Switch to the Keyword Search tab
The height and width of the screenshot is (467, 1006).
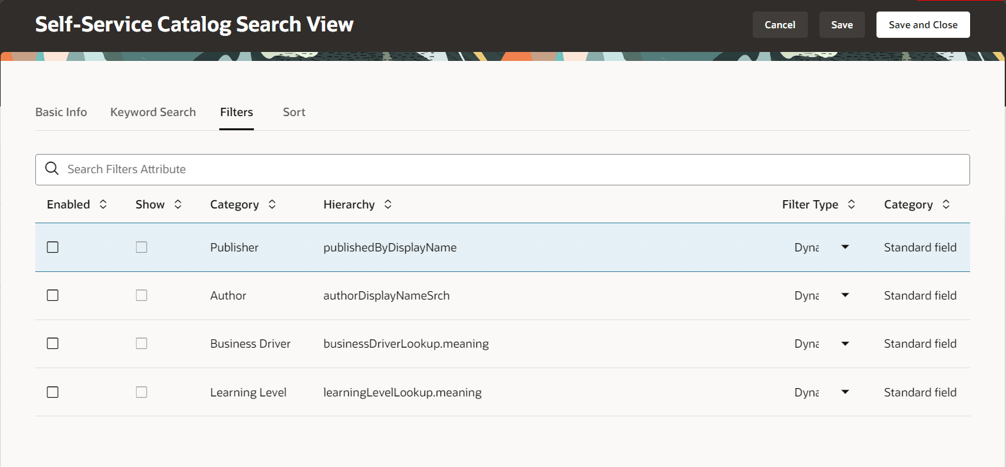click(x=153, y=112)
